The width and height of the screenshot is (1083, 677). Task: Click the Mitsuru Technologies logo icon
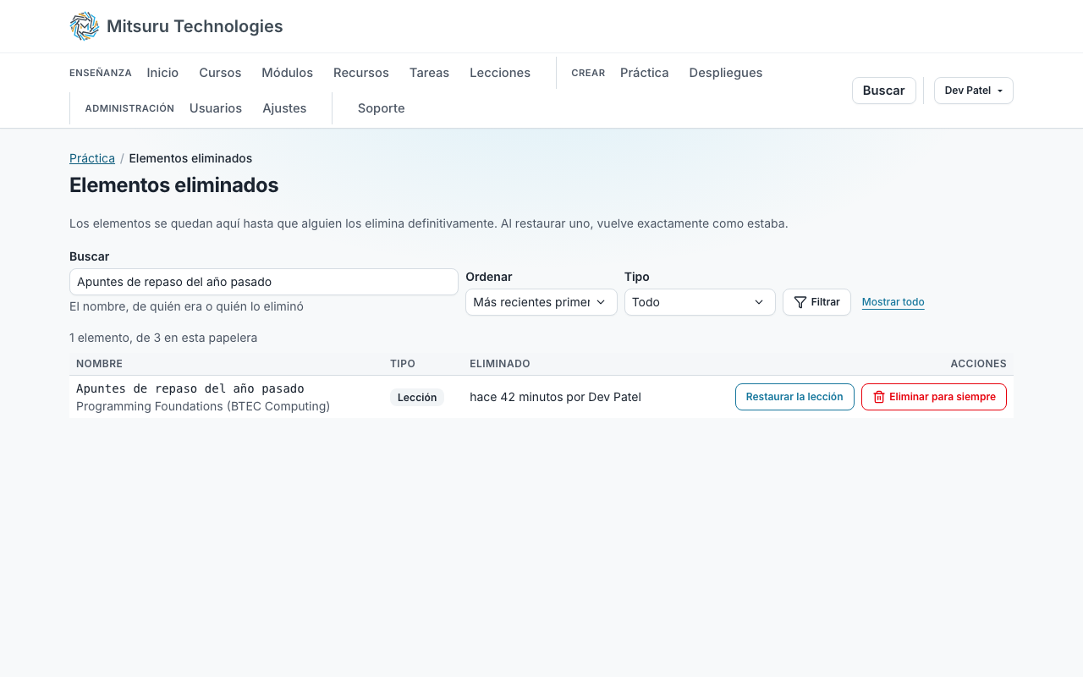tap(85, 26)
